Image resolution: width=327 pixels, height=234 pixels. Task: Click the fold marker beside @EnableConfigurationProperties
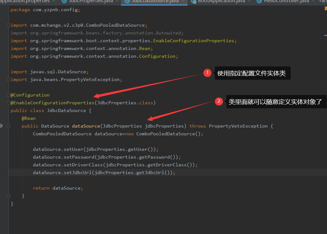[x=8, y=103]
